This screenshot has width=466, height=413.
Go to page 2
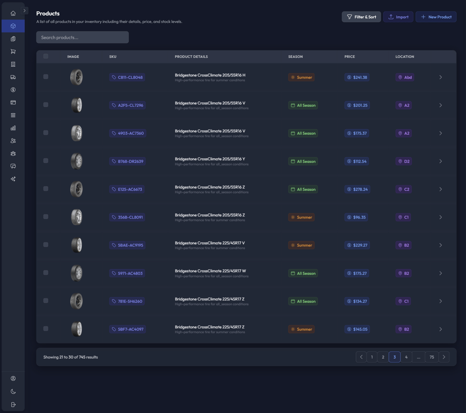click(383, 357)
